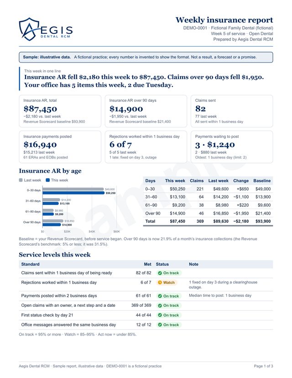The image size is (292, 378).
Task: Click the Rejections worked value 6 of 7
Action: tap(120, 144)
